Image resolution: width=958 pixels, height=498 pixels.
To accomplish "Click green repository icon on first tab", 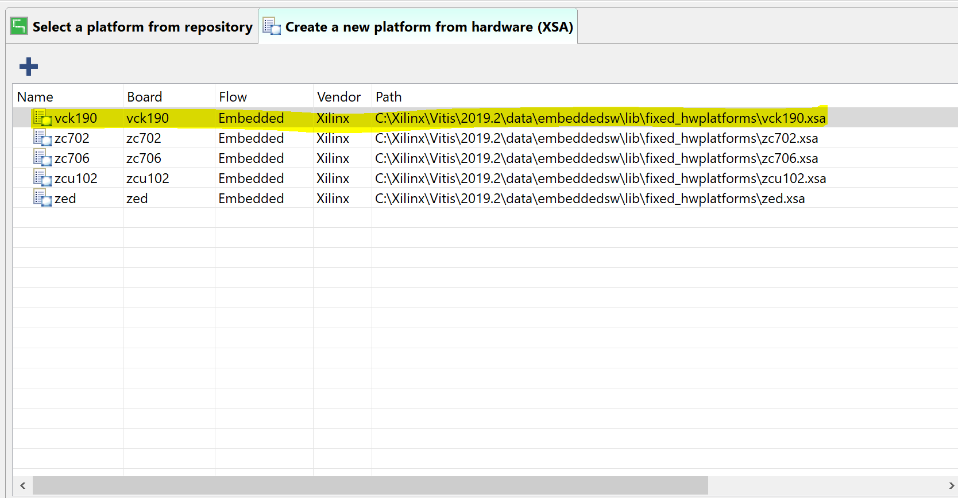I will point(19,26).
